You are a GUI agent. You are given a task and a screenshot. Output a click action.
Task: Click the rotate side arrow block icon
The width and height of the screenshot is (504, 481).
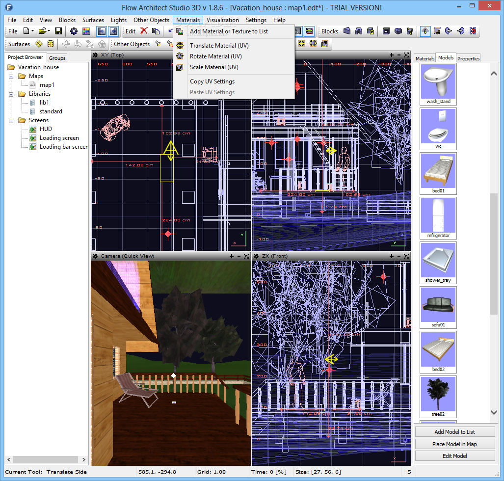coord(437,31)
